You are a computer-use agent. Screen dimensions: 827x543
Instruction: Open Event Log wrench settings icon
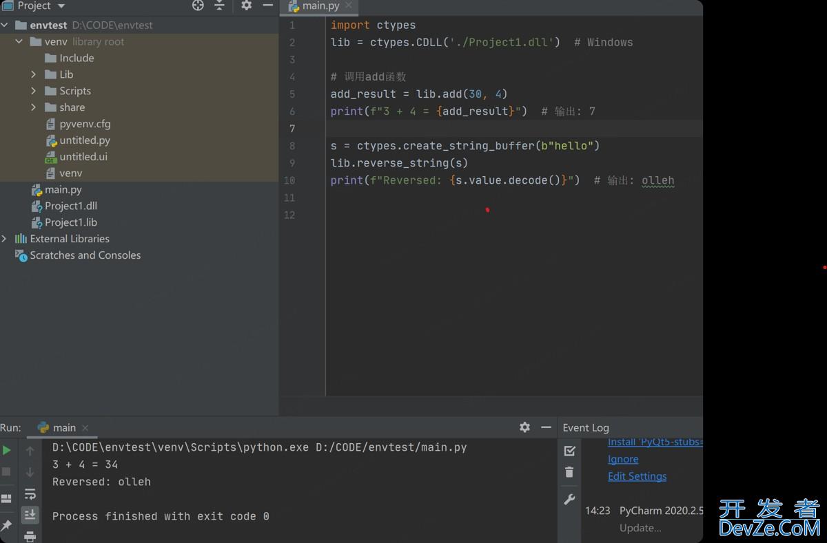569,500
